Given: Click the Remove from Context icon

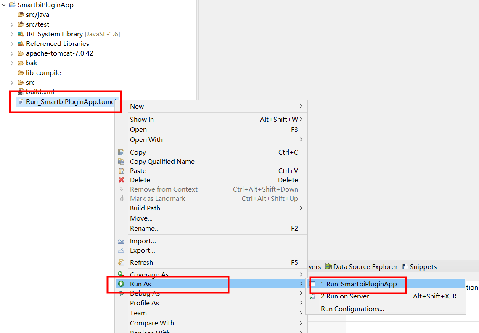Looking at the screenshot, I should tap(121, 189).
